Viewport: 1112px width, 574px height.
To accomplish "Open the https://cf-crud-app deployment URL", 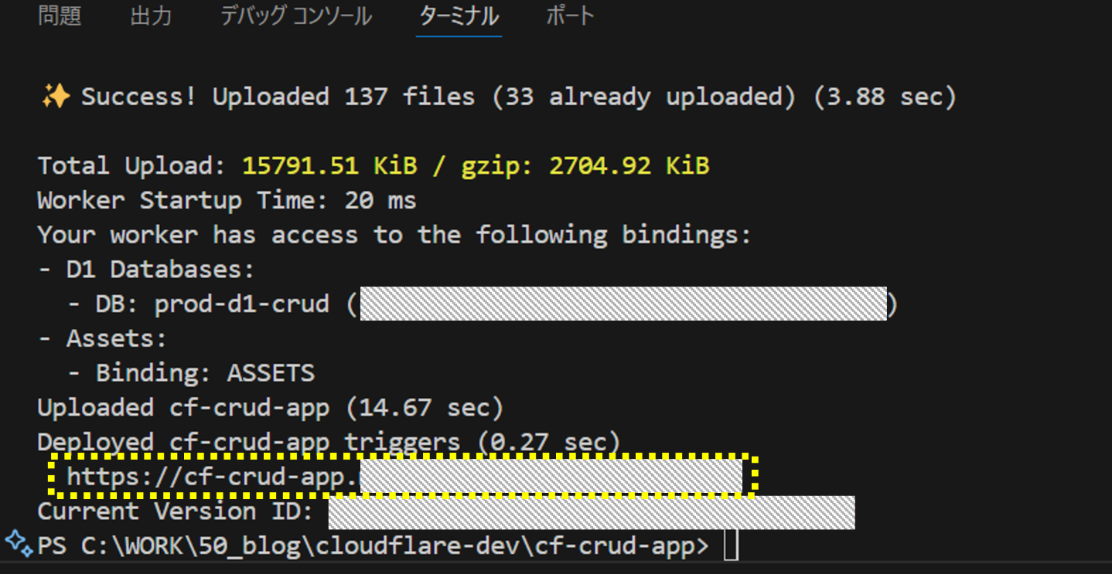I will click(403, 477).
